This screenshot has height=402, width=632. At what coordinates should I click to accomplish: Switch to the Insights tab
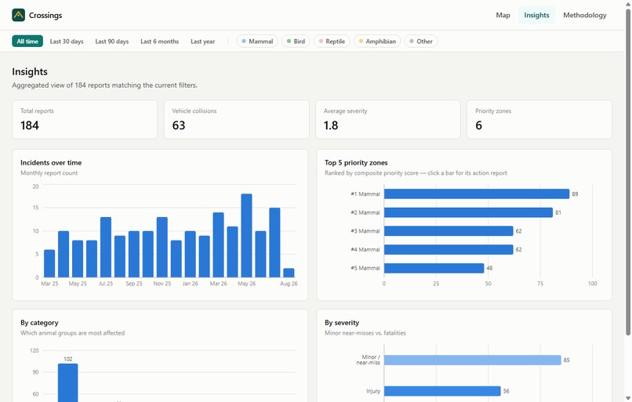(x=536, y=16)
